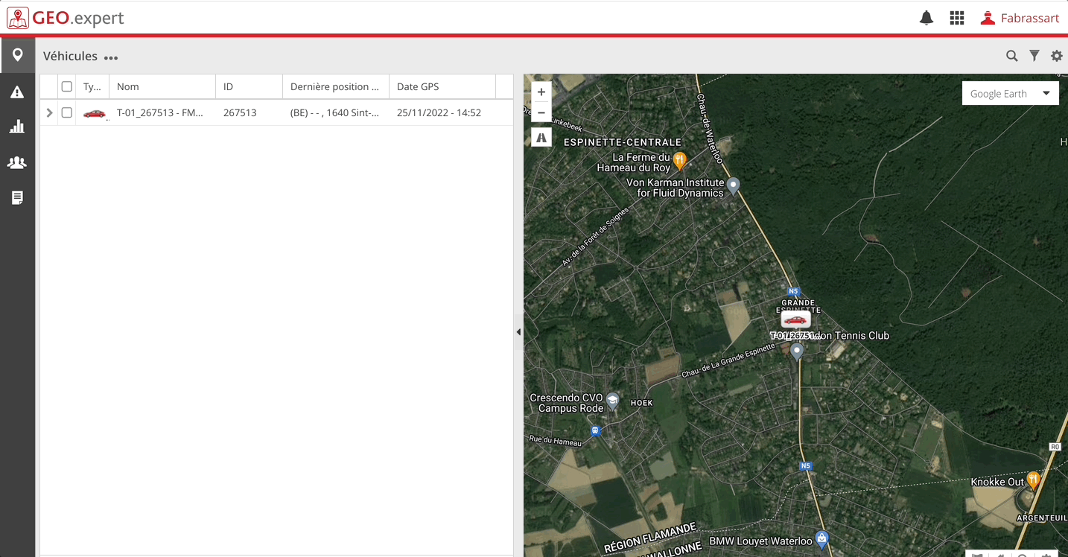The image size is (1068, 557).
Task: Zoom in on the map
Action: pos(541,92)
